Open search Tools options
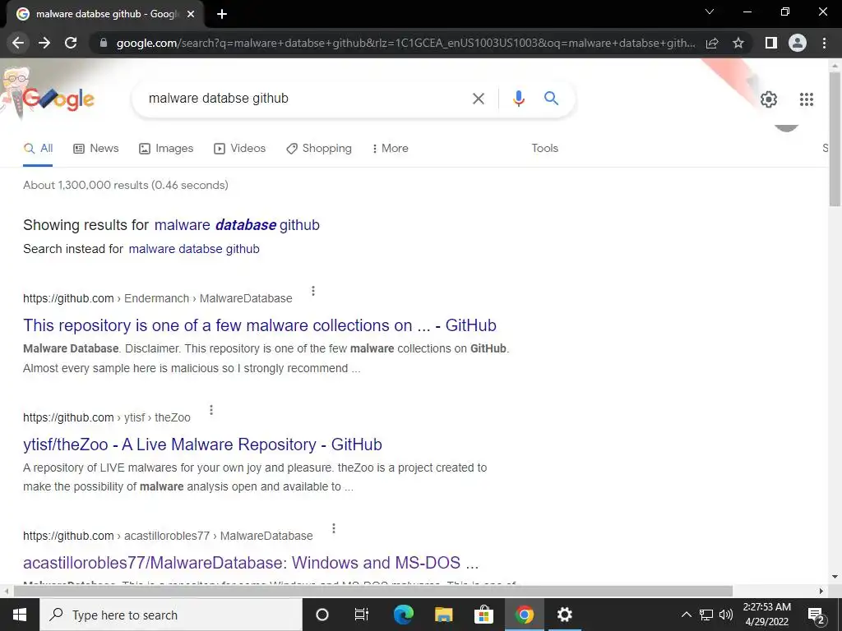842x631 pixels. [544, 148]
